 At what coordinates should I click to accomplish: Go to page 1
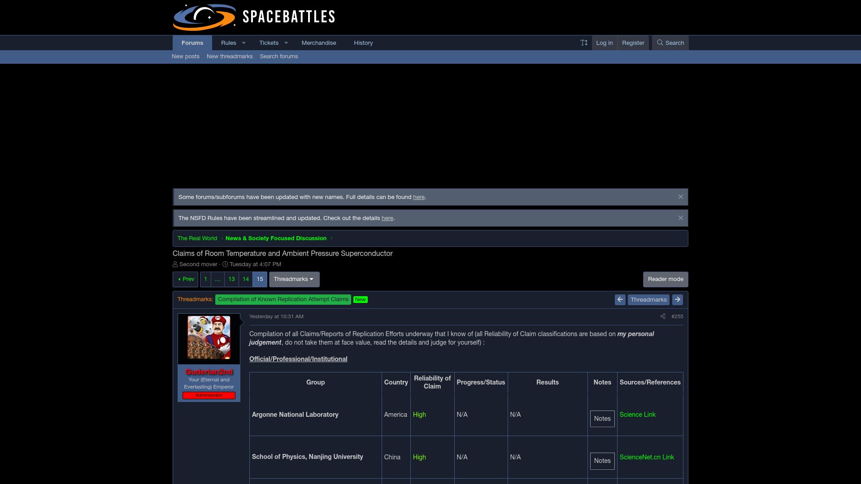click(205, 279)
